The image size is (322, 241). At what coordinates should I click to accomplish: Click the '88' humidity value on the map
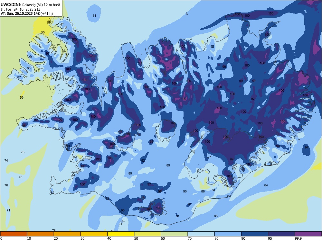click(x=29, y=68)
